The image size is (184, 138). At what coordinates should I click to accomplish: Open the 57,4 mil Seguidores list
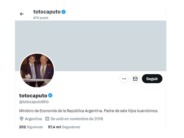tap(64, 127)
